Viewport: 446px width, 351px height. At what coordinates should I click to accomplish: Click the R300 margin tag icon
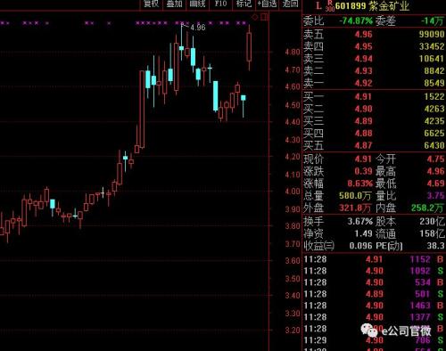pyautogui.click(x=330, y=6)
